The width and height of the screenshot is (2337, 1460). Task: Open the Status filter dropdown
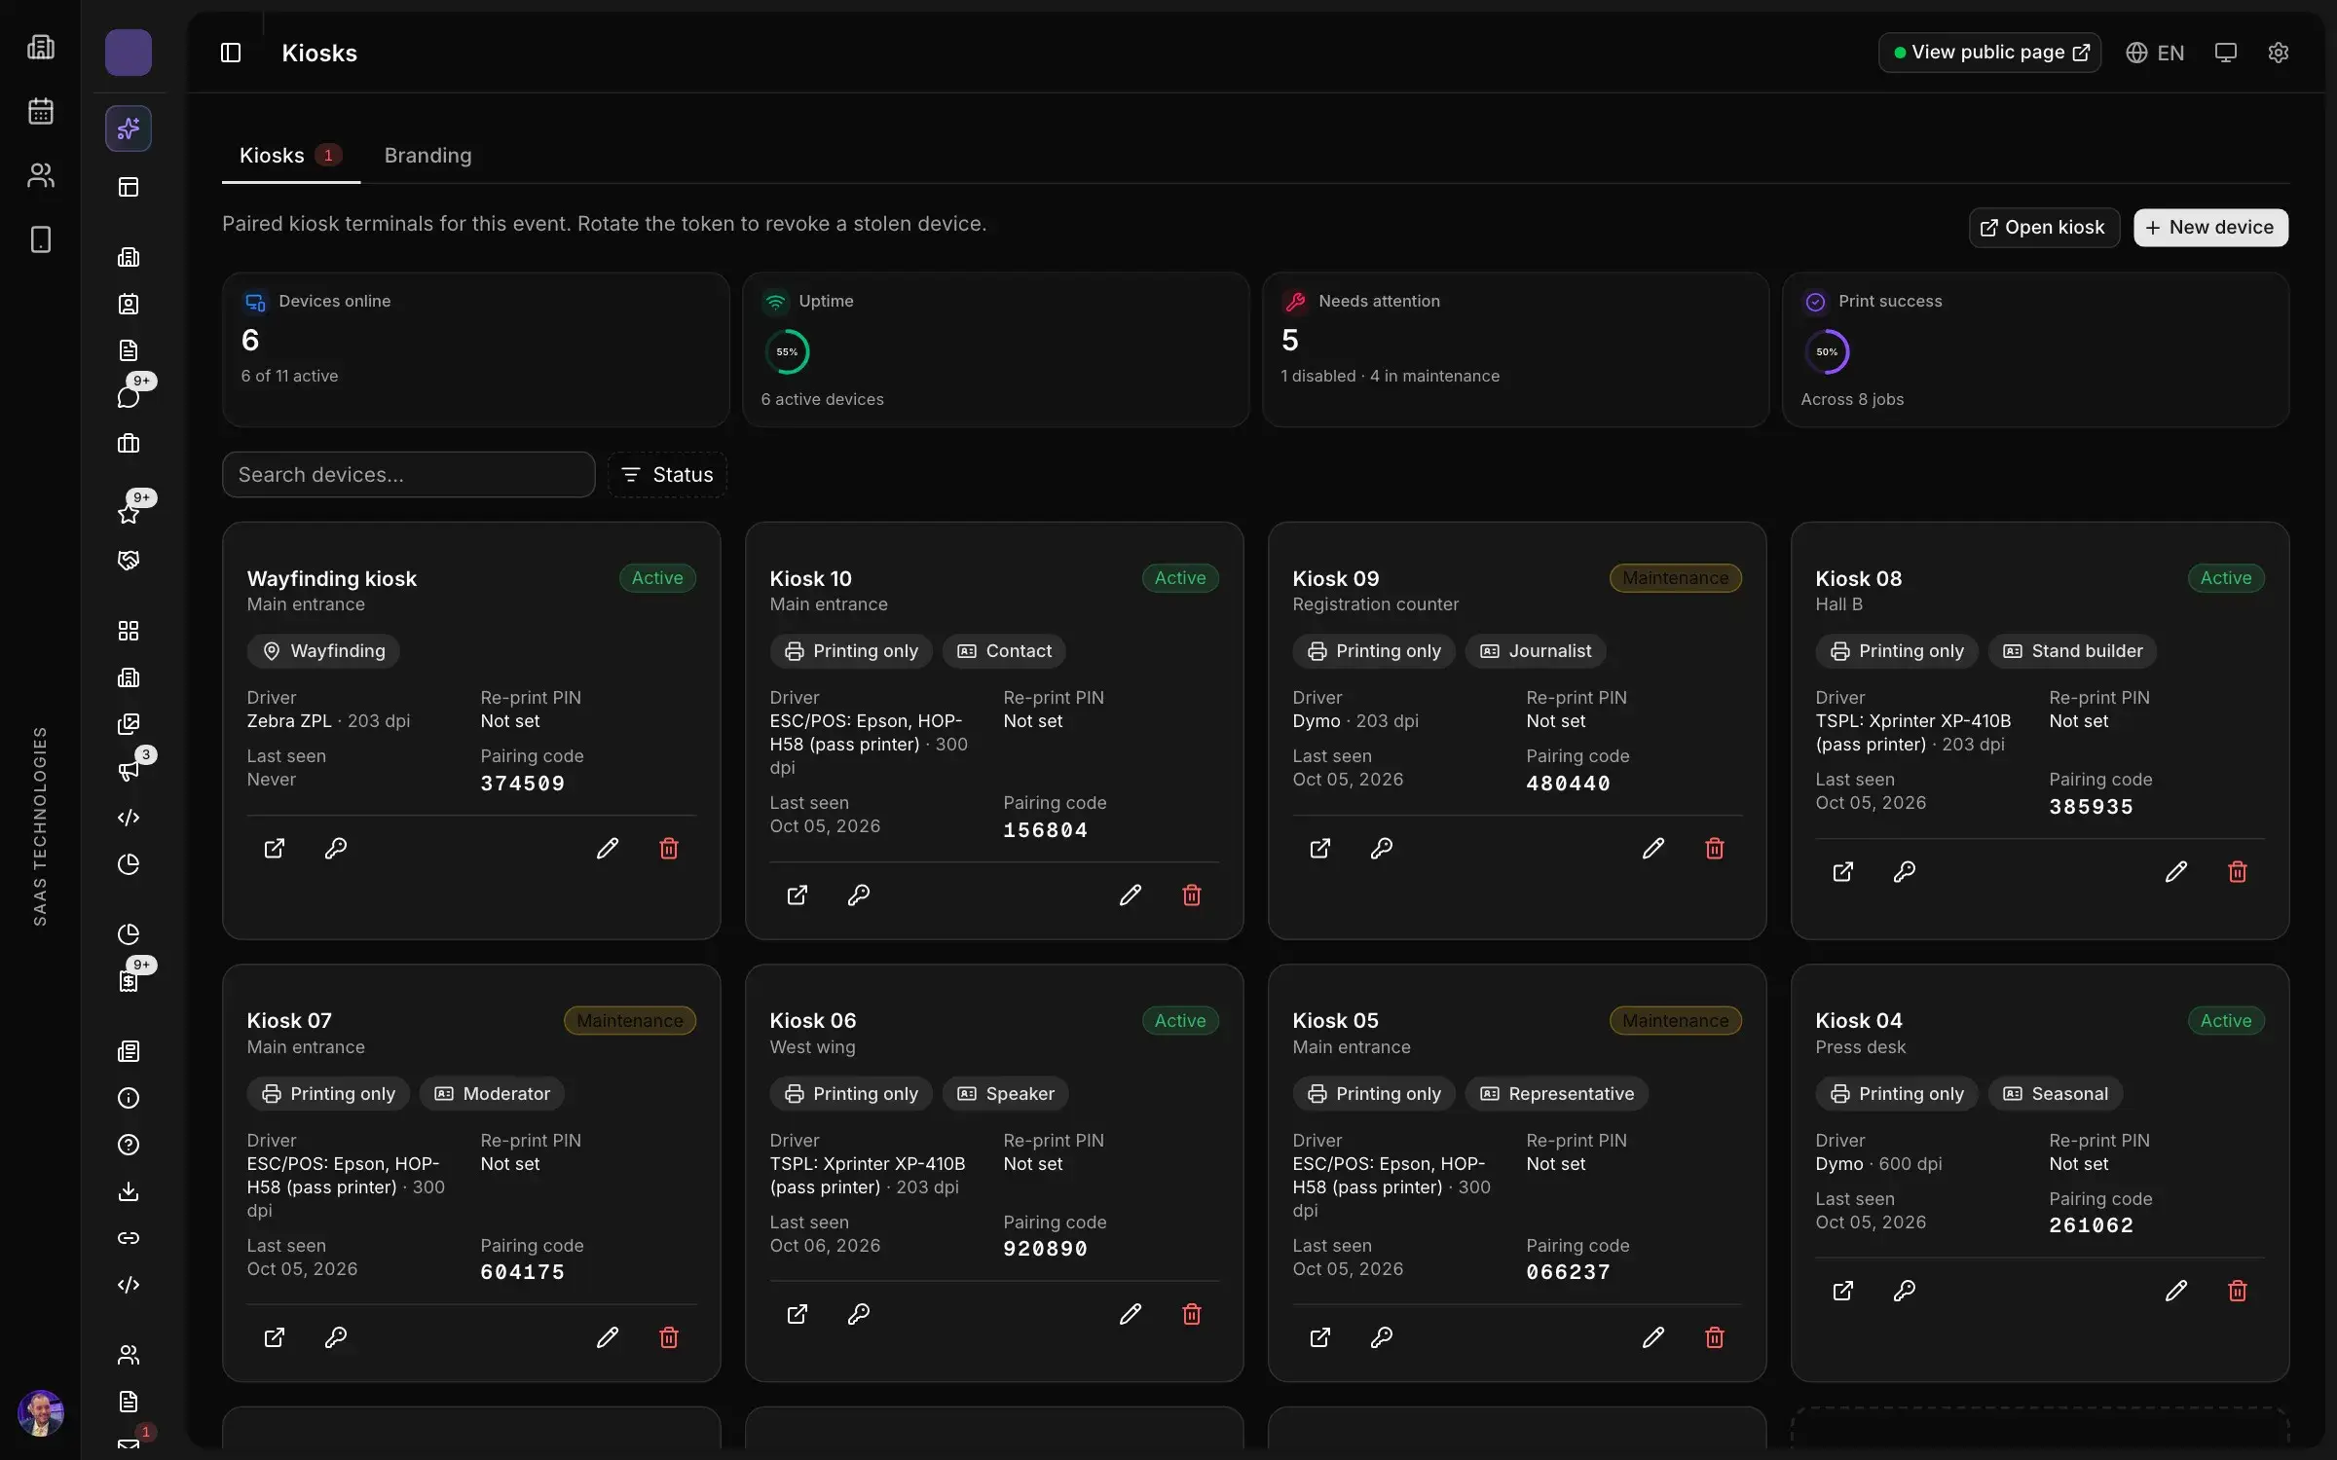[x=667, y=475]
